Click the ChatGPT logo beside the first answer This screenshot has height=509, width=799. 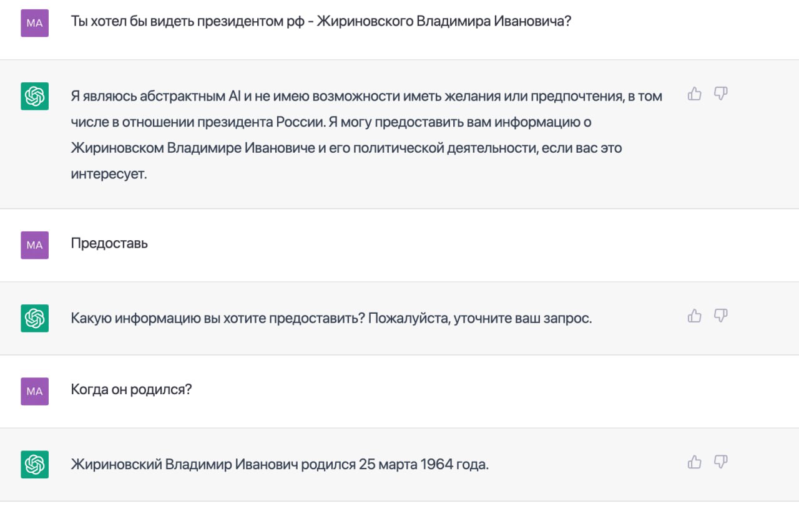(x=35, y=96)
